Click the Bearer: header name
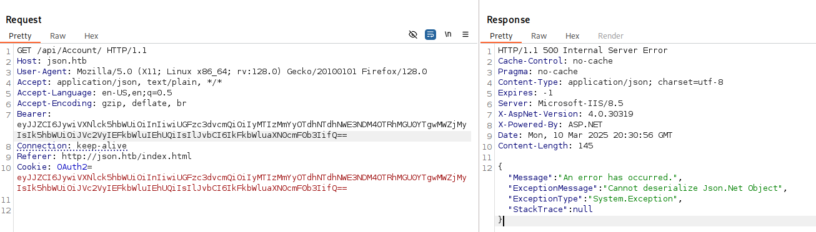 34,114
